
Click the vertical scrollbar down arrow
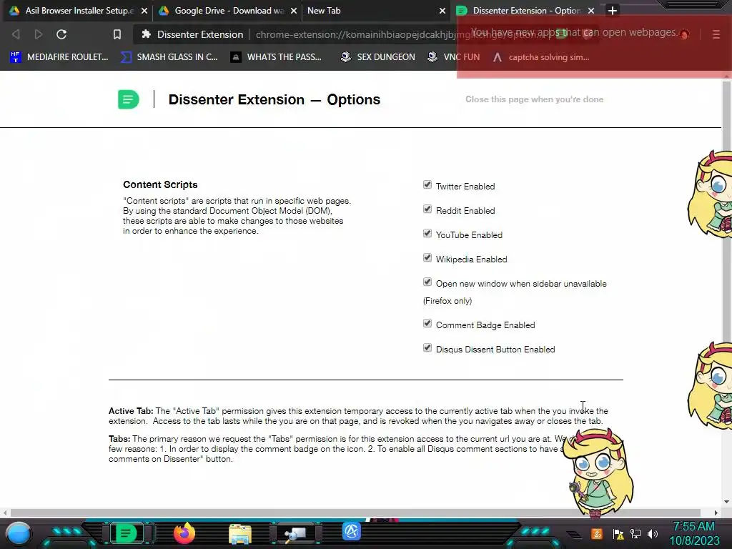point(726,502)
